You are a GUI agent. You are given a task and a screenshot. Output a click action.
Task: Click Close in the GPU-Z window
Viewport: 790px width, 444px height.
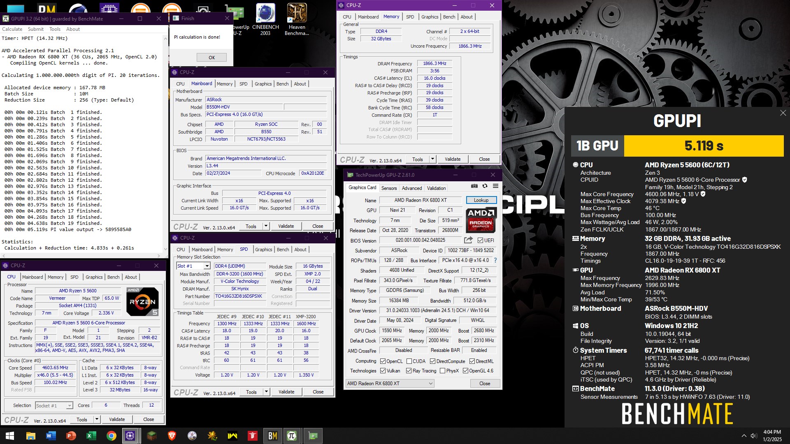pos(485,384)
